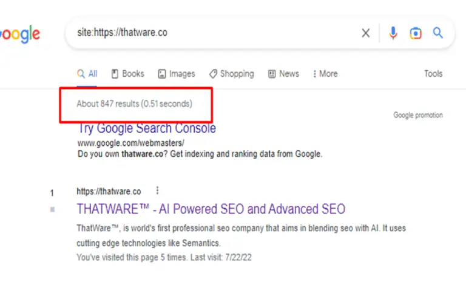Click the blue magnifier search button
The height and width of the screenshot is (285, 466).
pos(437,33)
